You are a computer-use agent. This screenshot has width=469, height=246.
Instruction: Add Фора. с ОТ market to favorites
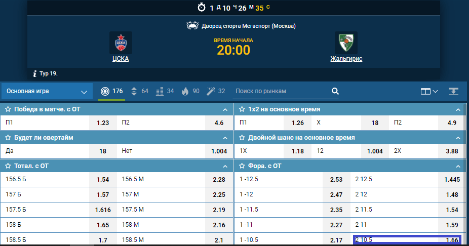[x=242, y=166]
